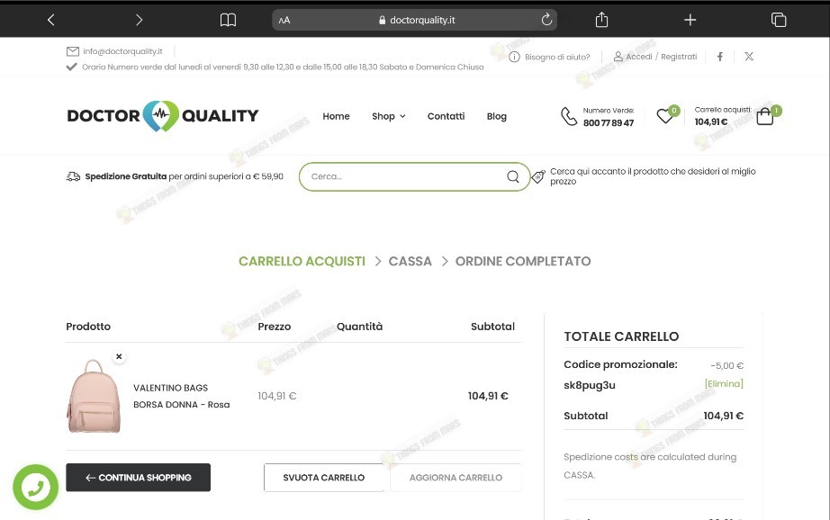Click the sk8pug3u promo code text
The width and height of the screenshot is (830, 520).
[590, 385]
